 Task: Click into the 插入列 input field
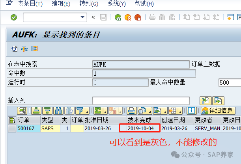pos(141,101)
